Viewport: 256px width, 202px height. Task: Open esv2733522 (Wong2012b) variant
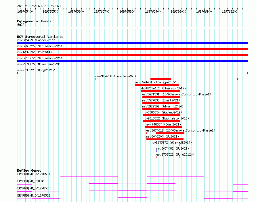[x=175, y=154]
